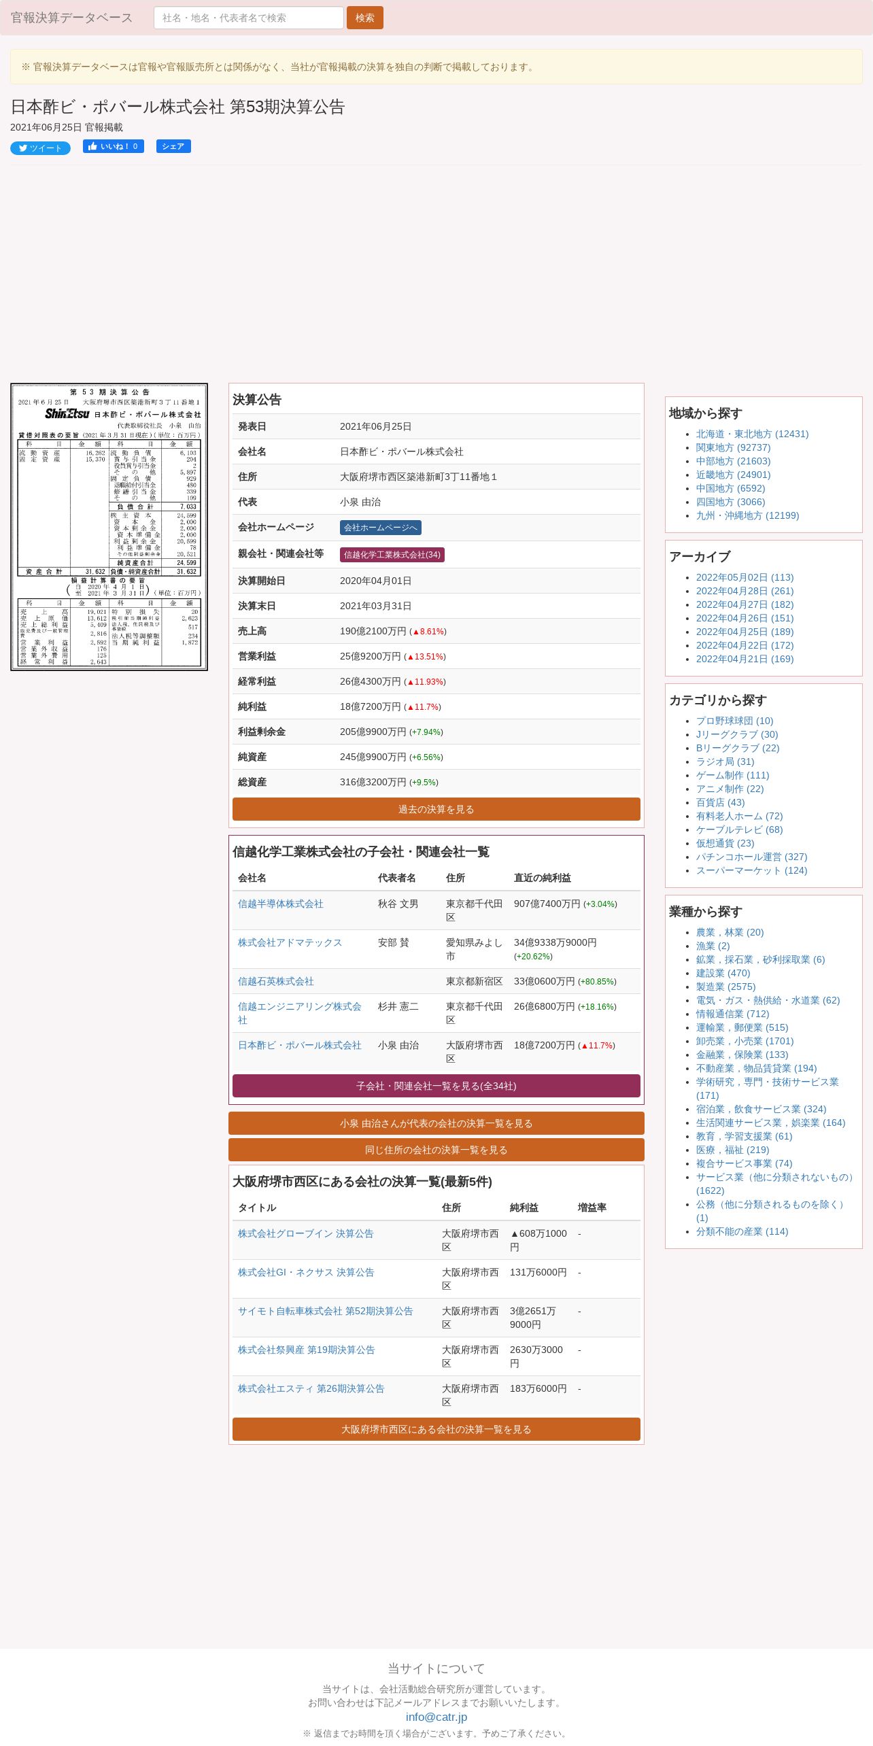873x1746 pixels.
Task: Open スーパーマーケット (124) category
Action: [751, 870]
